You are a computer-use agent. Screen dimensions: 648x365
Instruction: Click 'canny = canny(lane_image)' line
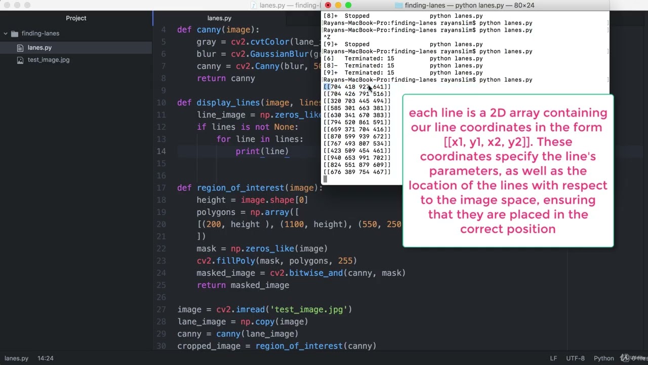click(x=238, y=334)
